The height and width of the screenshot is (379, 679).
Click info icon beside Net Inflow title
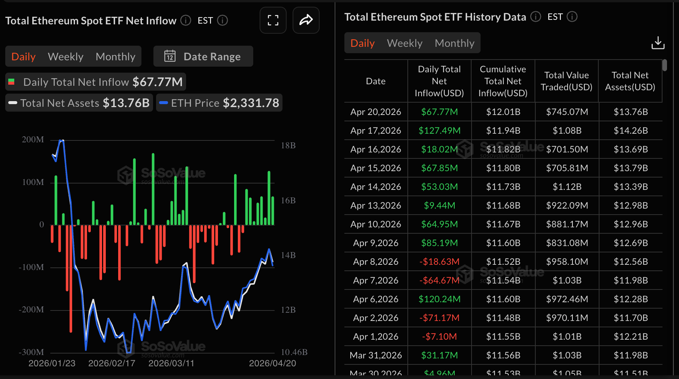[x=186, y=20]
